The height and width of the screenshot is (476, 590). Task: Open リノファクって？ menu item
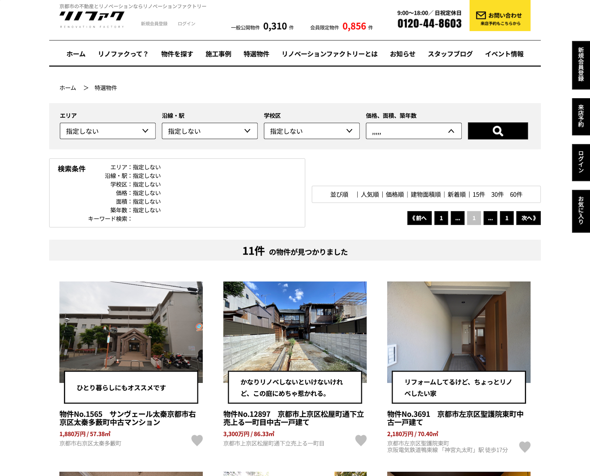pos(123,54)
